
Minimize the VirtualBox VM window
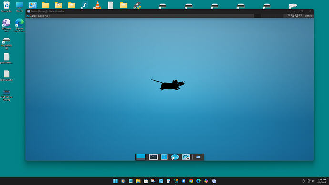pos(294,11)
